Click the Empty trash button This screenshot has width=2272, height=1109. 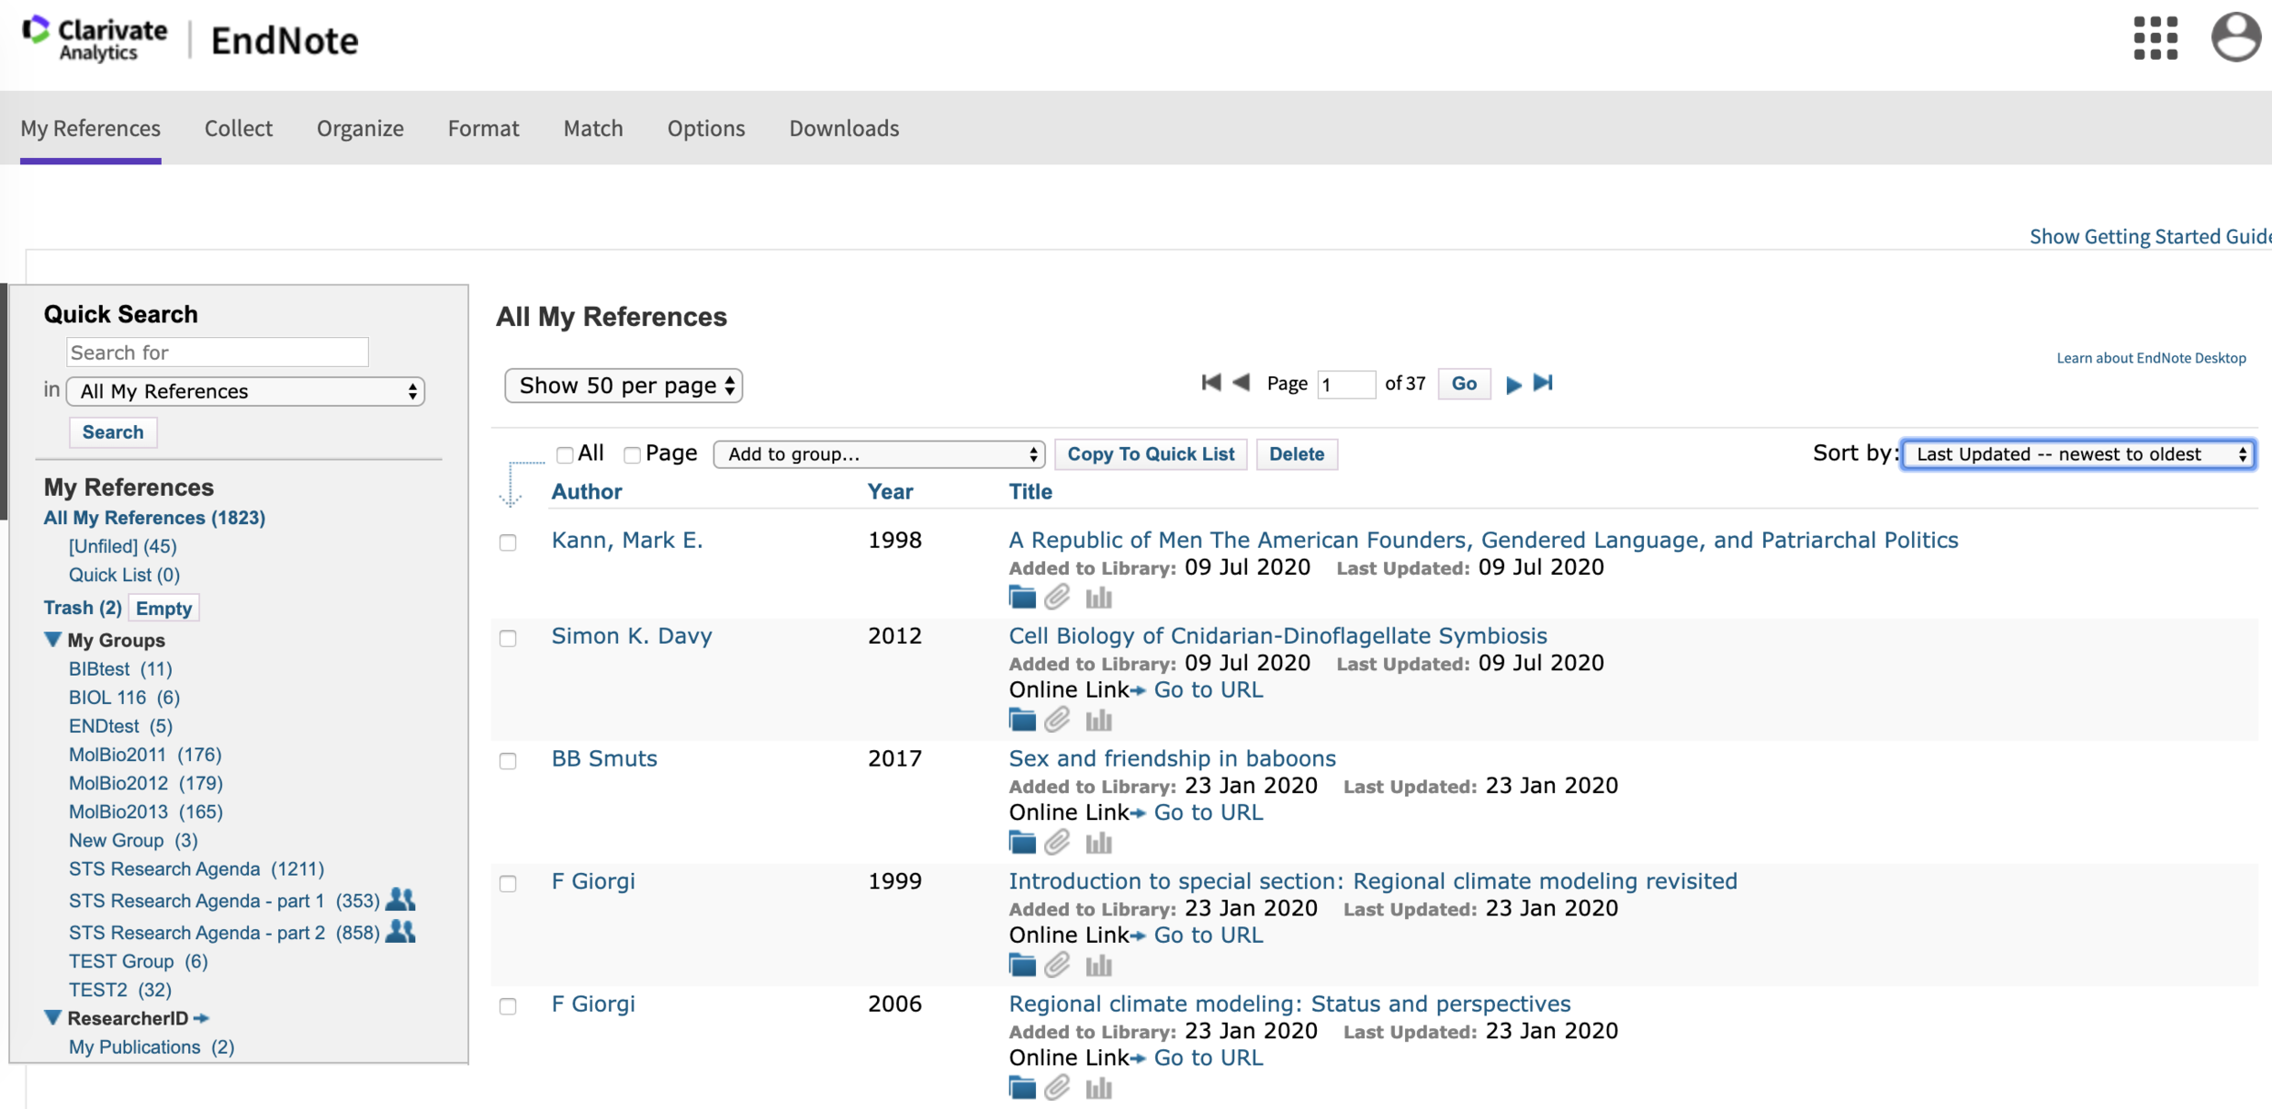pyautogui.click(x=164, y=609)
